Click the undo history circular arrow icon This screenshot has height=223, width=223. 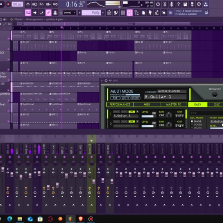pos(158,4)
